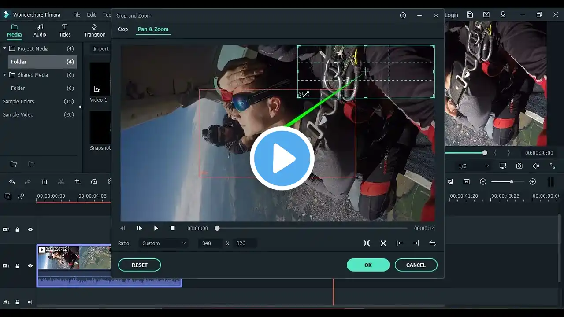Image resolution: width=564 pixels, height=317 pixels.
Task: Mute the audio track 1 speaker
Action: coord(30,302)
